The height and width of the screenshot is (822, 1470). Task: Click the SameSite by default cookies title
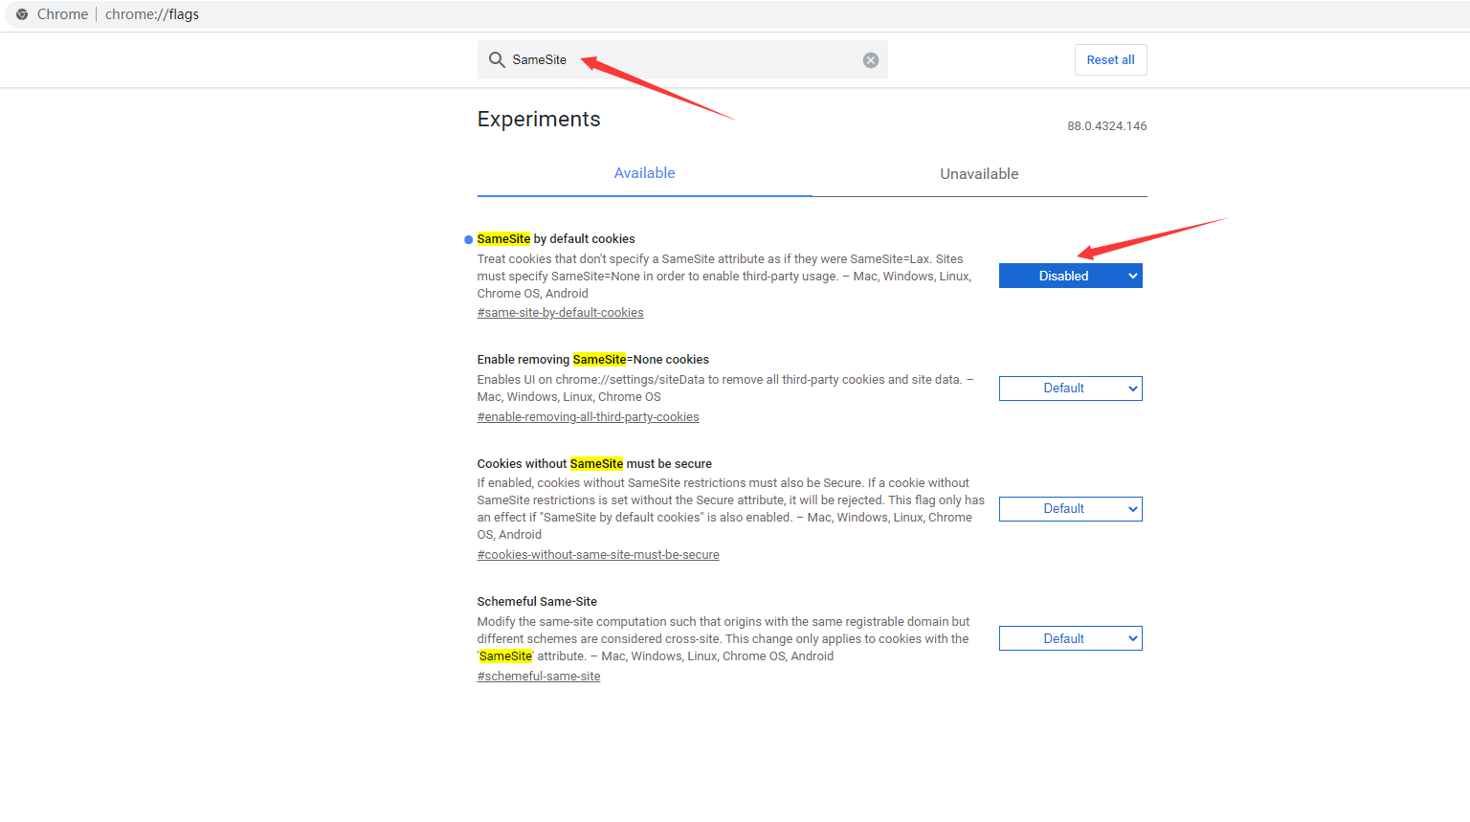pos(556,239)
